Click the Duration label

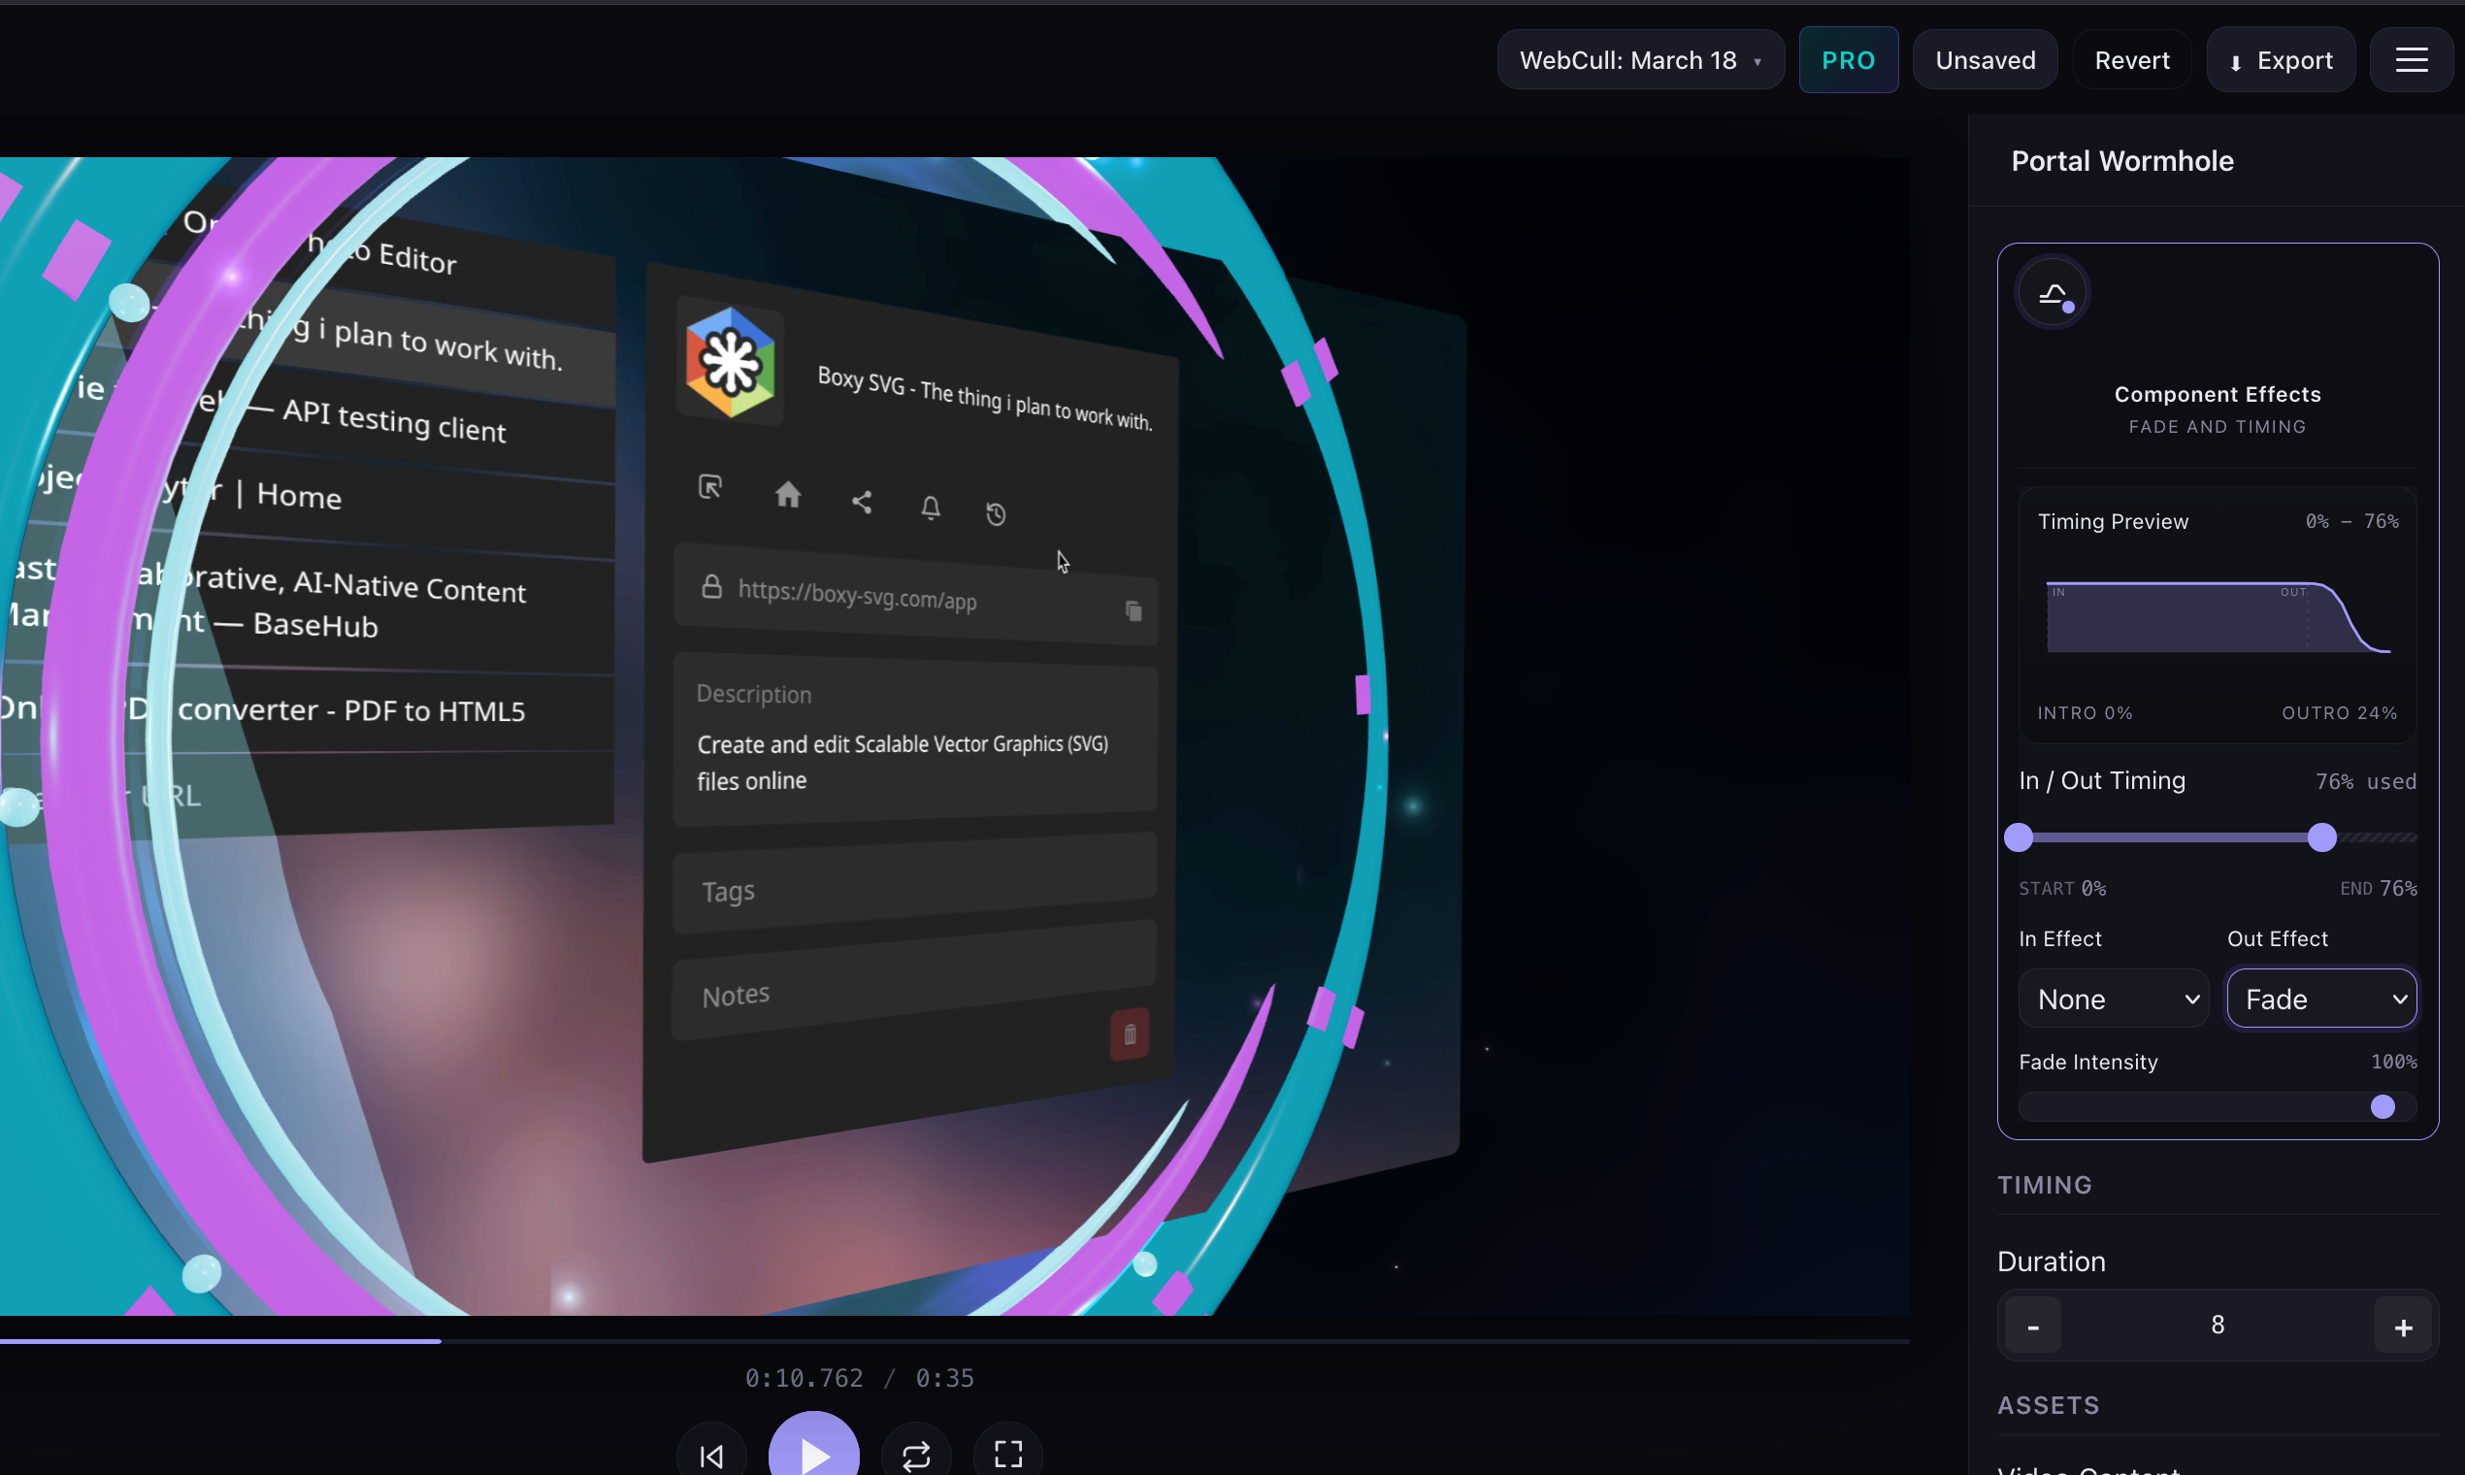pos(2051,1262)
